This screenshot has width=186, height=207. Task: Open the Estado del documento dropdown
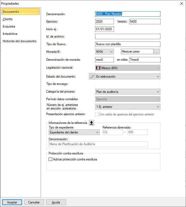click(x=128, y=77)
